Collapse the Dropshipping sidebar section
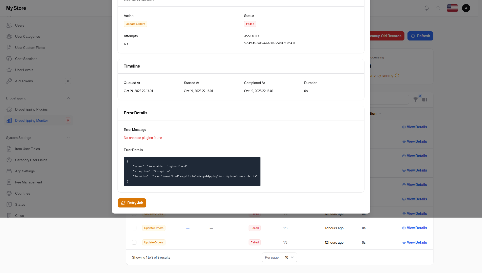Viewport: 482px width, 273px height. (68, 98)
